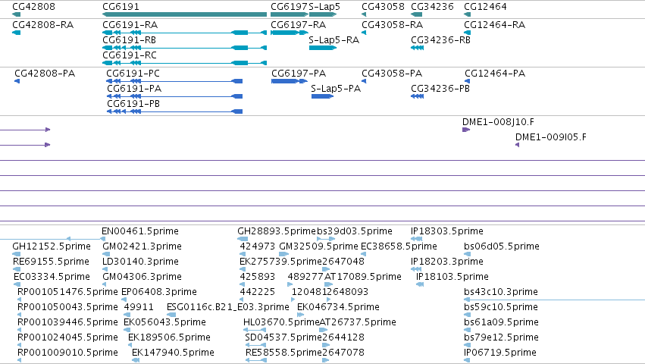Select the CG6191-PA protein label
This screenshot has height=364, width=645.
point(134,89)
